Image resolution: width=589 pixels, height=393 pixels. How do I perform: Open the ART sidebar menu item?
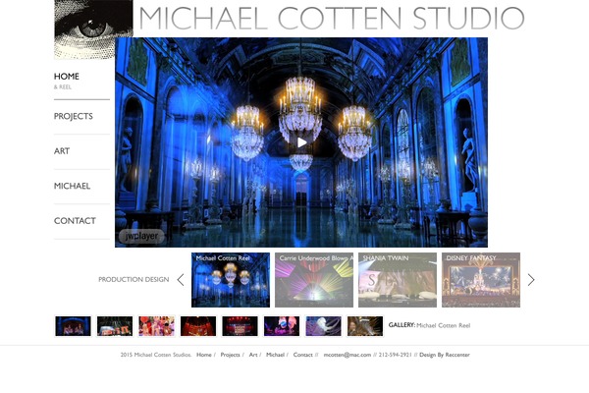(62, 151)
